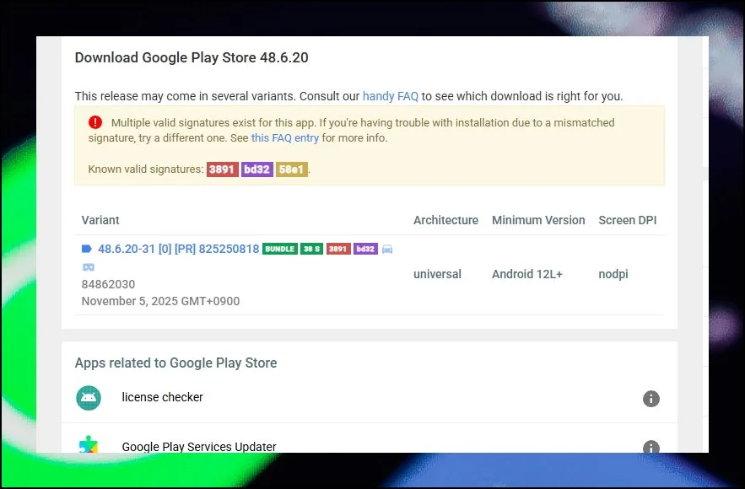Open the 'this FAQ entry' link

coord(284,137)
